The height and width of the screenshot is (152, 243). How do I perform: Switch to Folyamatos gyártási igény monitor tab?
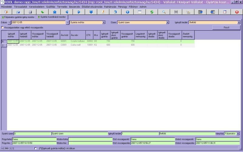pyautogui.click(x=18, y=17)
